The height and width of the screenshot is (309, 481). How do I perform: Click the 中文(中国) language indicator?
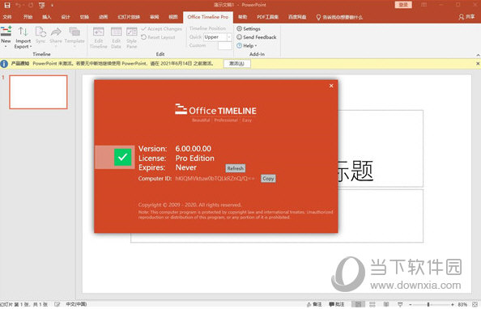(x=76, y=304)
